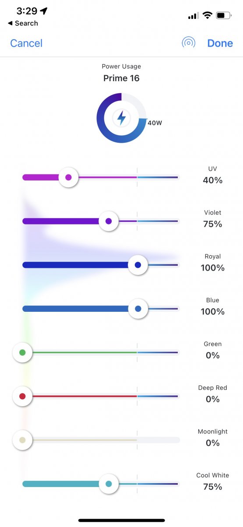Tap the cellular signal bars icon
This screenshot has width=243, height=527.
[193, 16]
